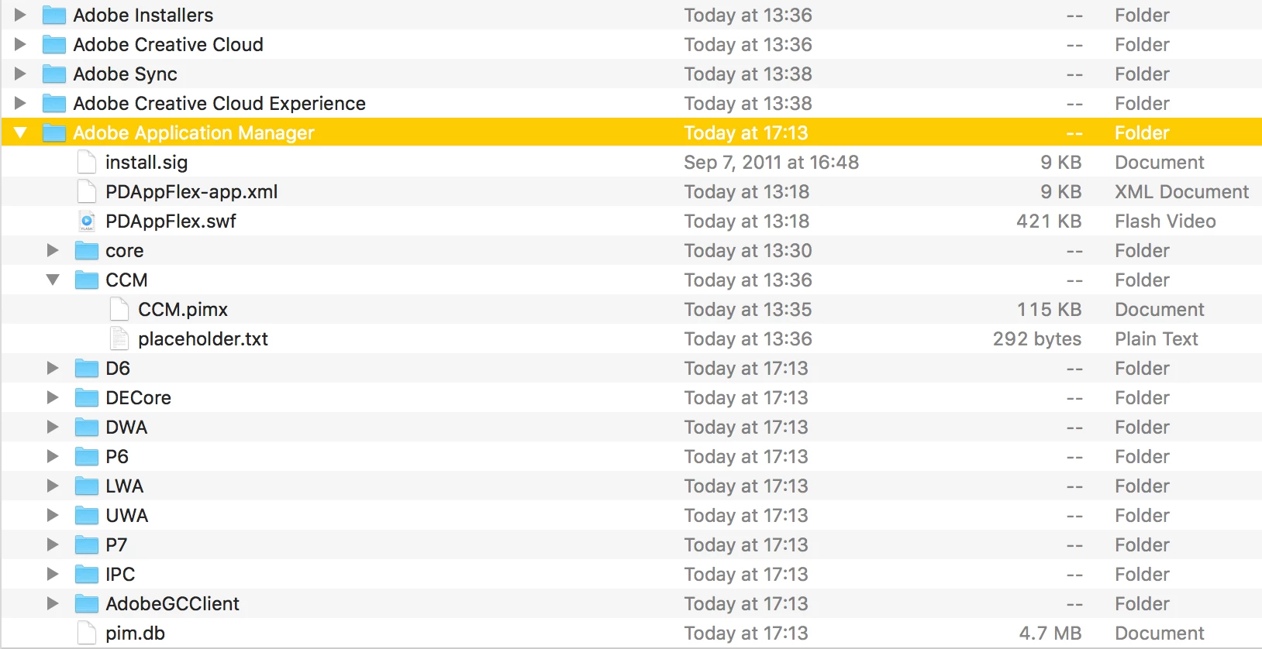This screenshot has height=649, width=1262.
Task: Click the DWA folder icon
Action: point(86,427)
